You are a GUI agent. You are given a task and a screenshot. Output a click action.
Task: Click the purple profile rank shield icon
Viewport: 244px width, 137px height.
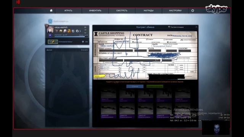(50, 36)
